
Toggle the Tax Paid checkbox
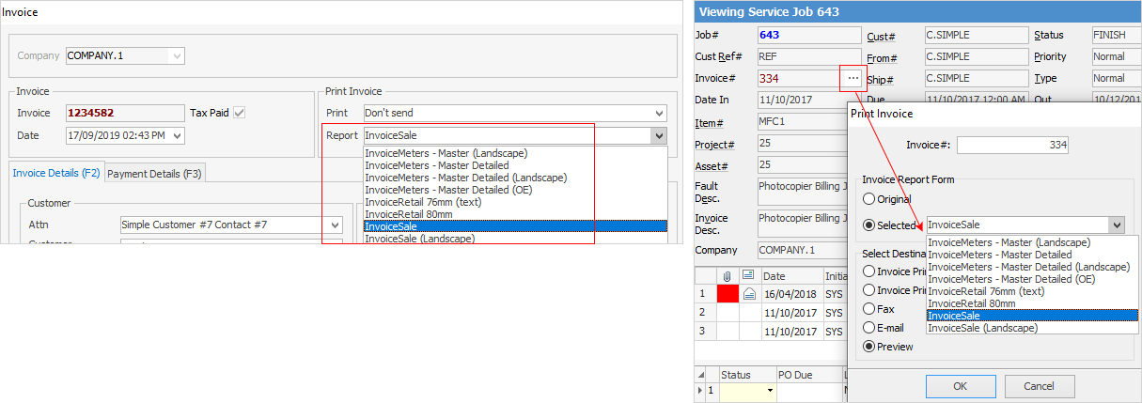pyautogui.click(x=239, y=113)
